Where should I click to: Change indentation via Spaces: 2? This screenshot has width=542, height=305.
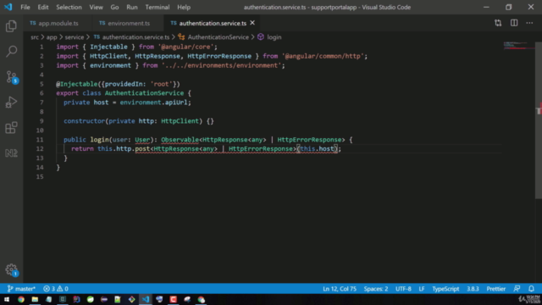pos(376,289)
